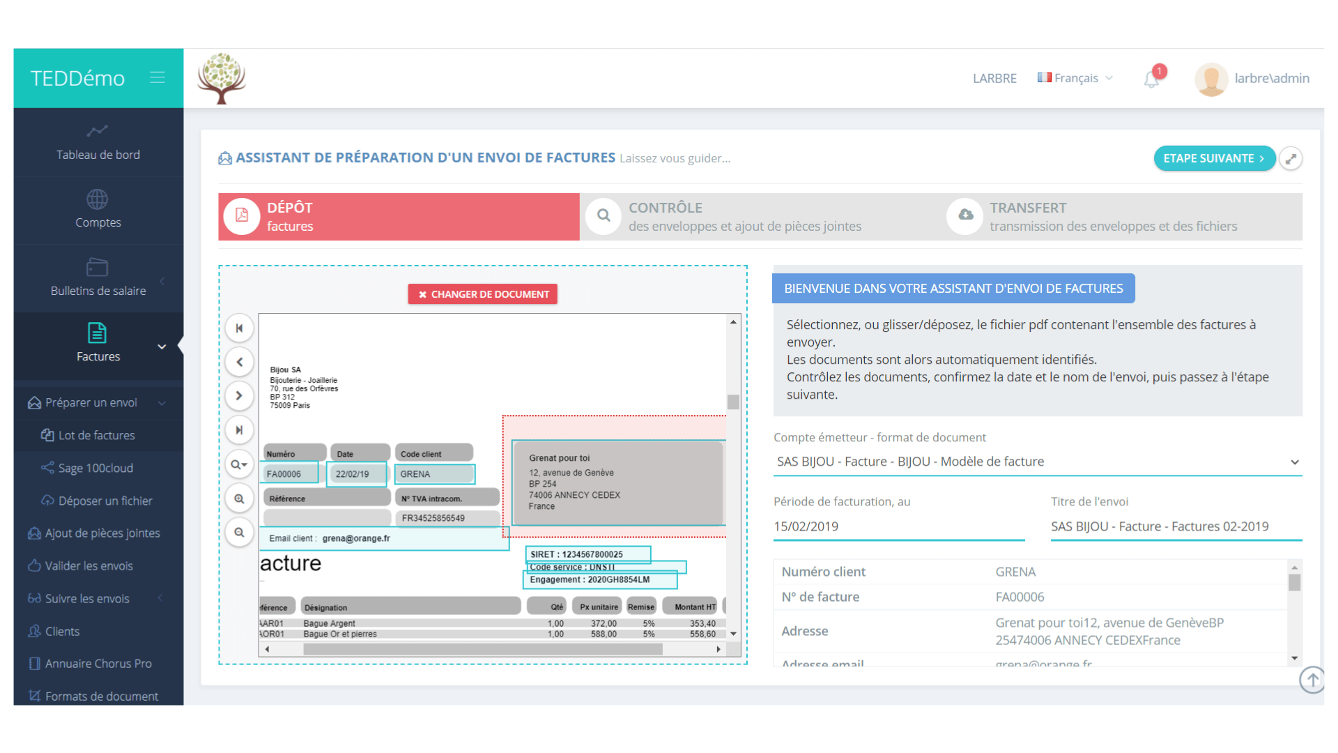Click viewer scroll right arrow
Image resolution: width=1338 pixels, height=753 pixels.
718,649
